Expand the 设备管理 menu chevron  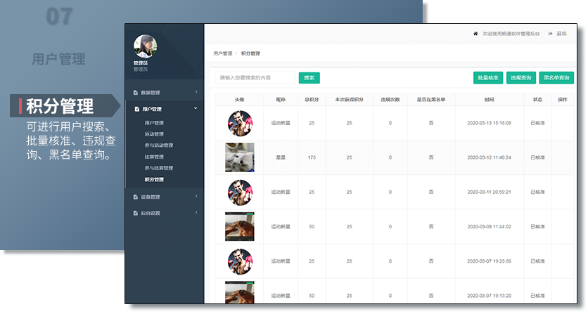pyautogui.click(x=196, y=197)
